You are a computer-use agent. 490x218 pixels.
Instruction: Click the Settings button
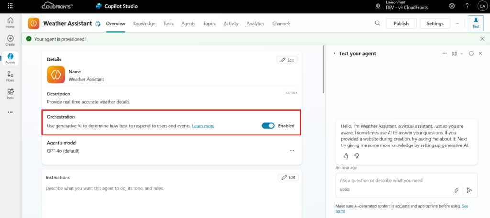[x=435, y=23]
